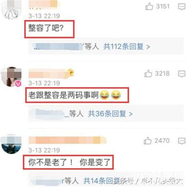Screen dimensions: 187x187
Task: Click the gold member badge beside second username
Action: click(71, 72)
